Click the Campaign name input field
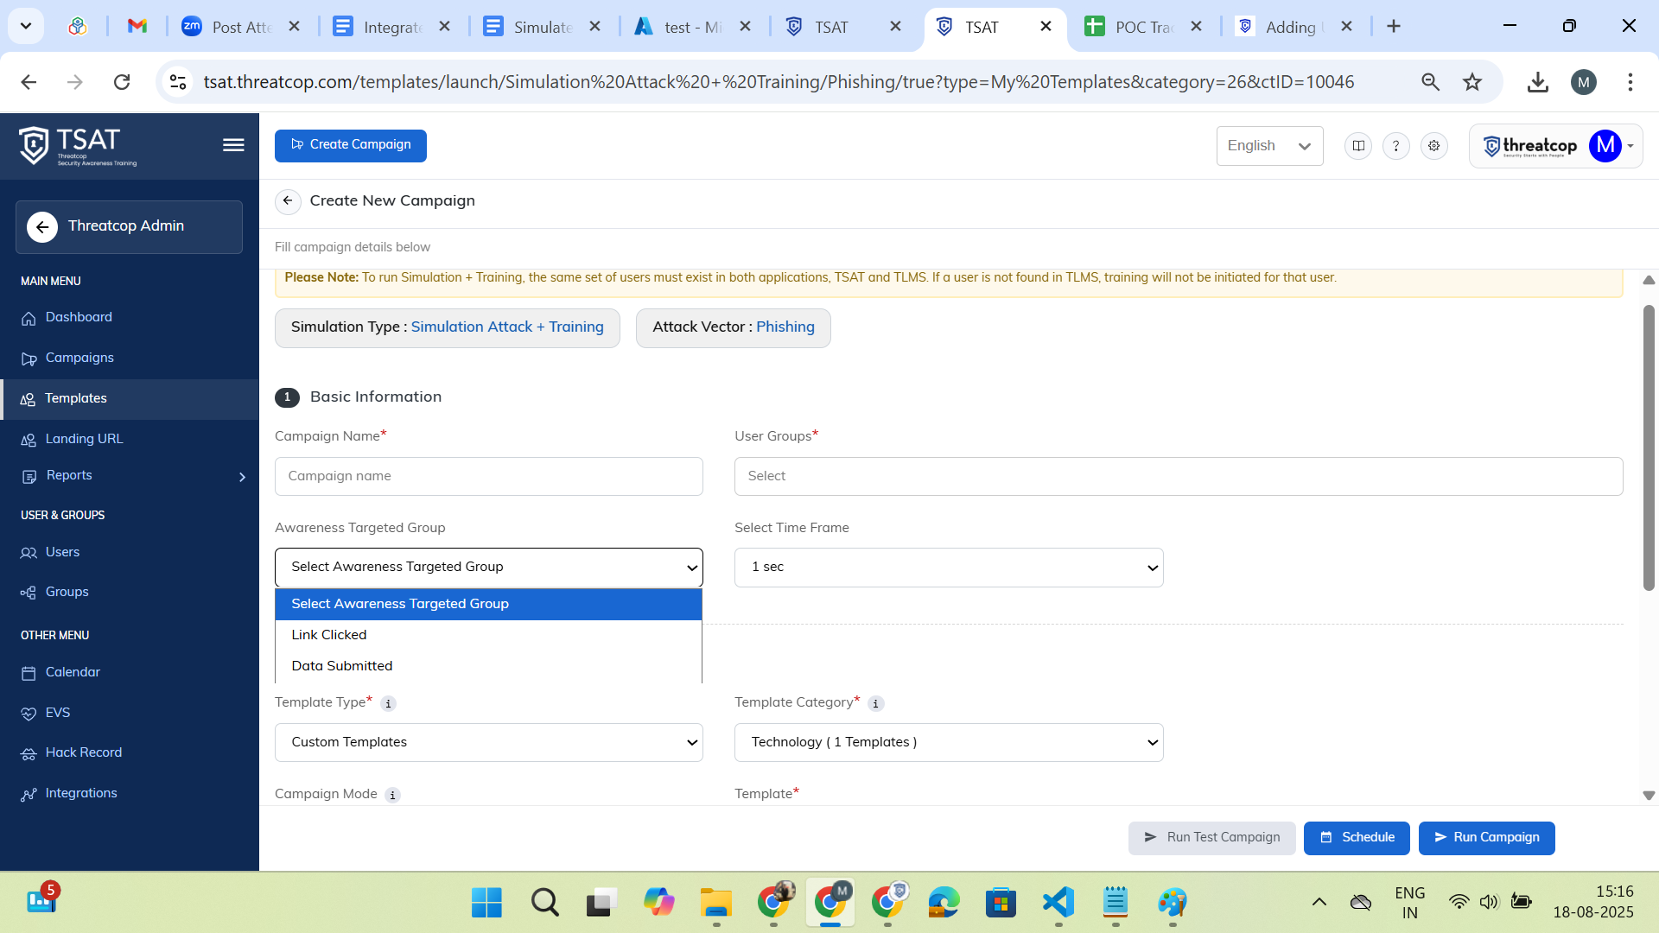This screenshot has height=933, width=1659. (489, 477)
